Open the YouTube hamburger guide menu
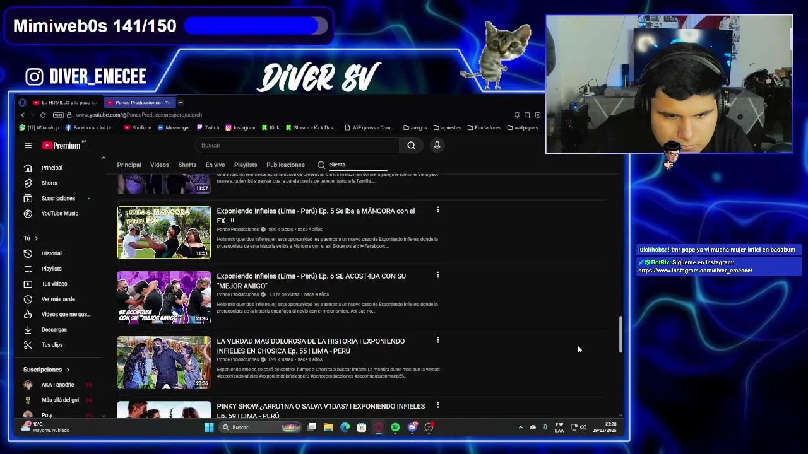 28,146
